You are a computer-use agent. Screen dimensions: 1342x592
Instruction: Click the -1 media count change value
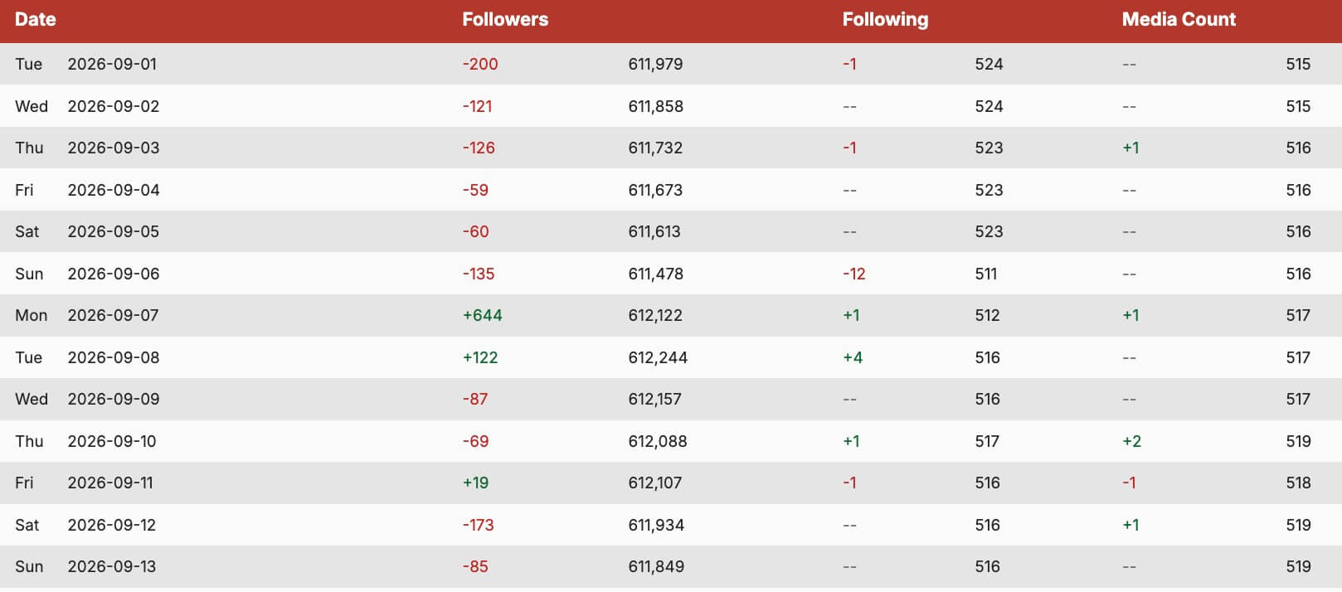coord(1129,483)
